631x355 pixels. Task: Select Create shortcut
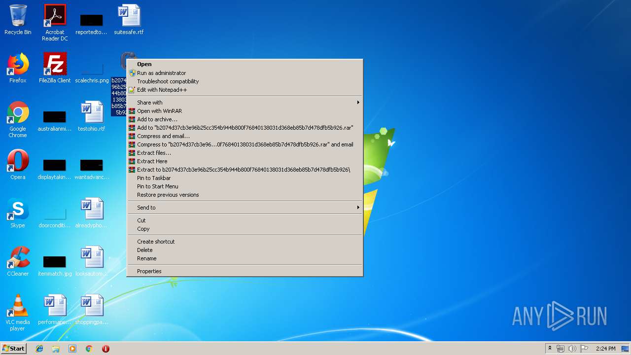(245, 242)
